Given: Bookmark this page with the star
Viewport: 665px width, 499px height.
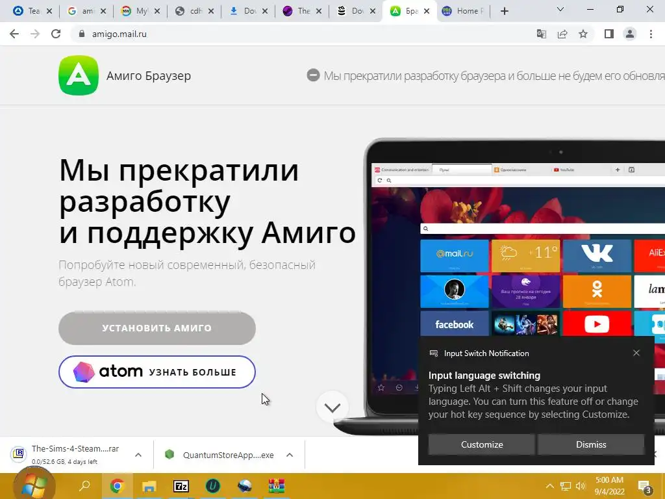Looking at the screenshot, I should point(583,34).
